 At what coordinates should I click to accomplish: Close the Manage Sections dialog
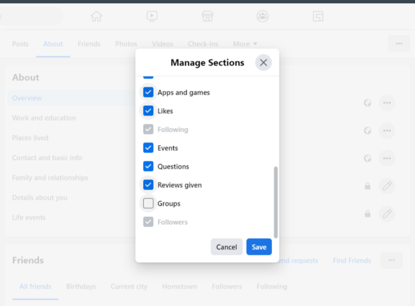click(x=263, y=62)
